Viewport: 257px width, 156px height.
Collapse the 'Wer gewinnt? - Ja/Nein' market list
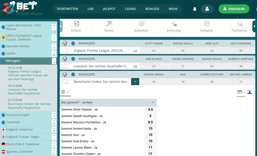coord(153,102)
